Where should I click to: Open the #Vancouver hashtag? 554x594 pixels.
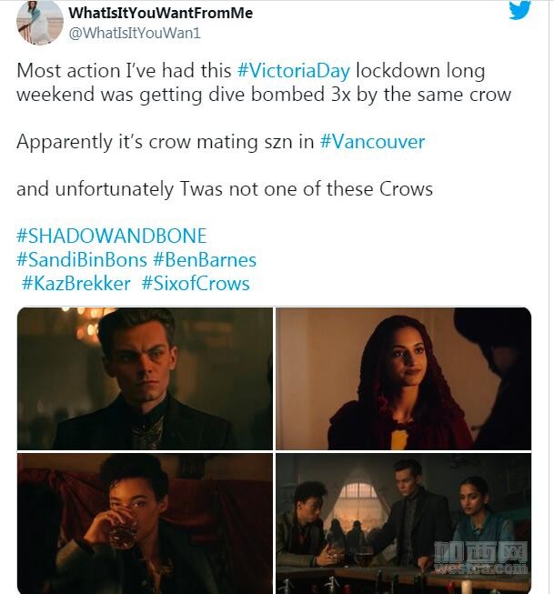pos(372,142)
